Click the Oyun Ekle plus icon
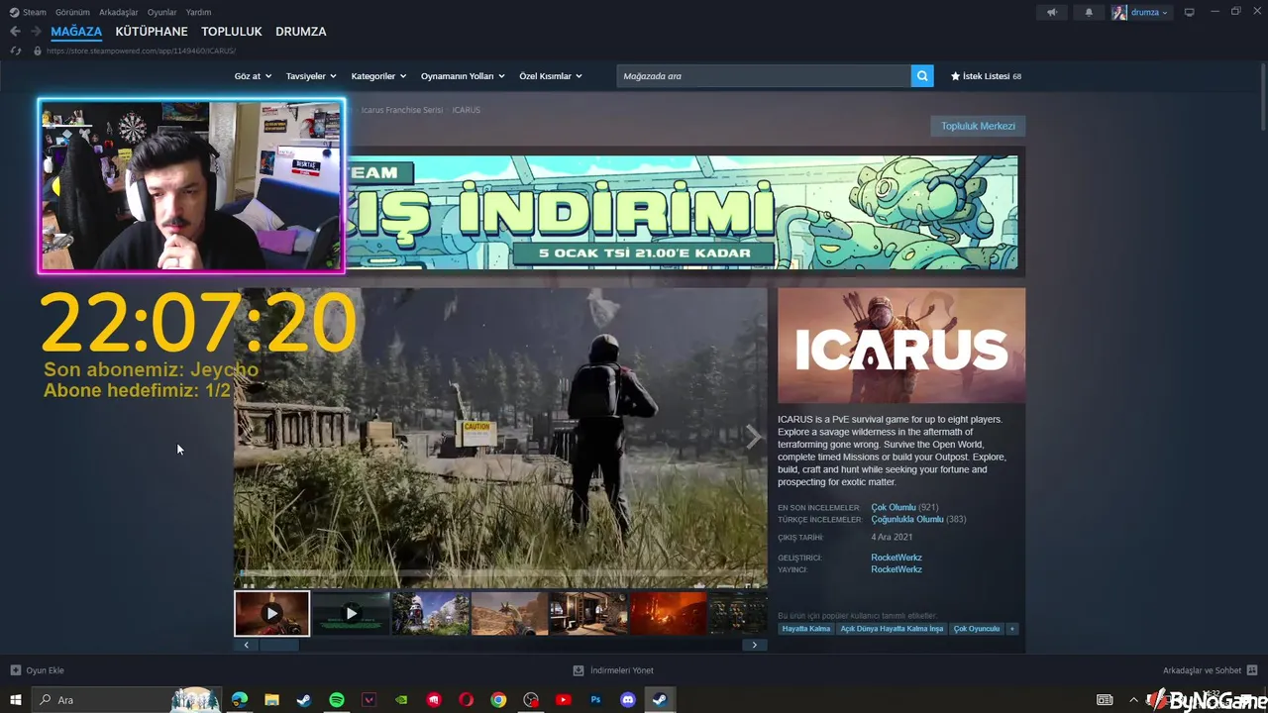Image resolution: width=1268 pixels, height=713 pixels. (x=15, y=670)
